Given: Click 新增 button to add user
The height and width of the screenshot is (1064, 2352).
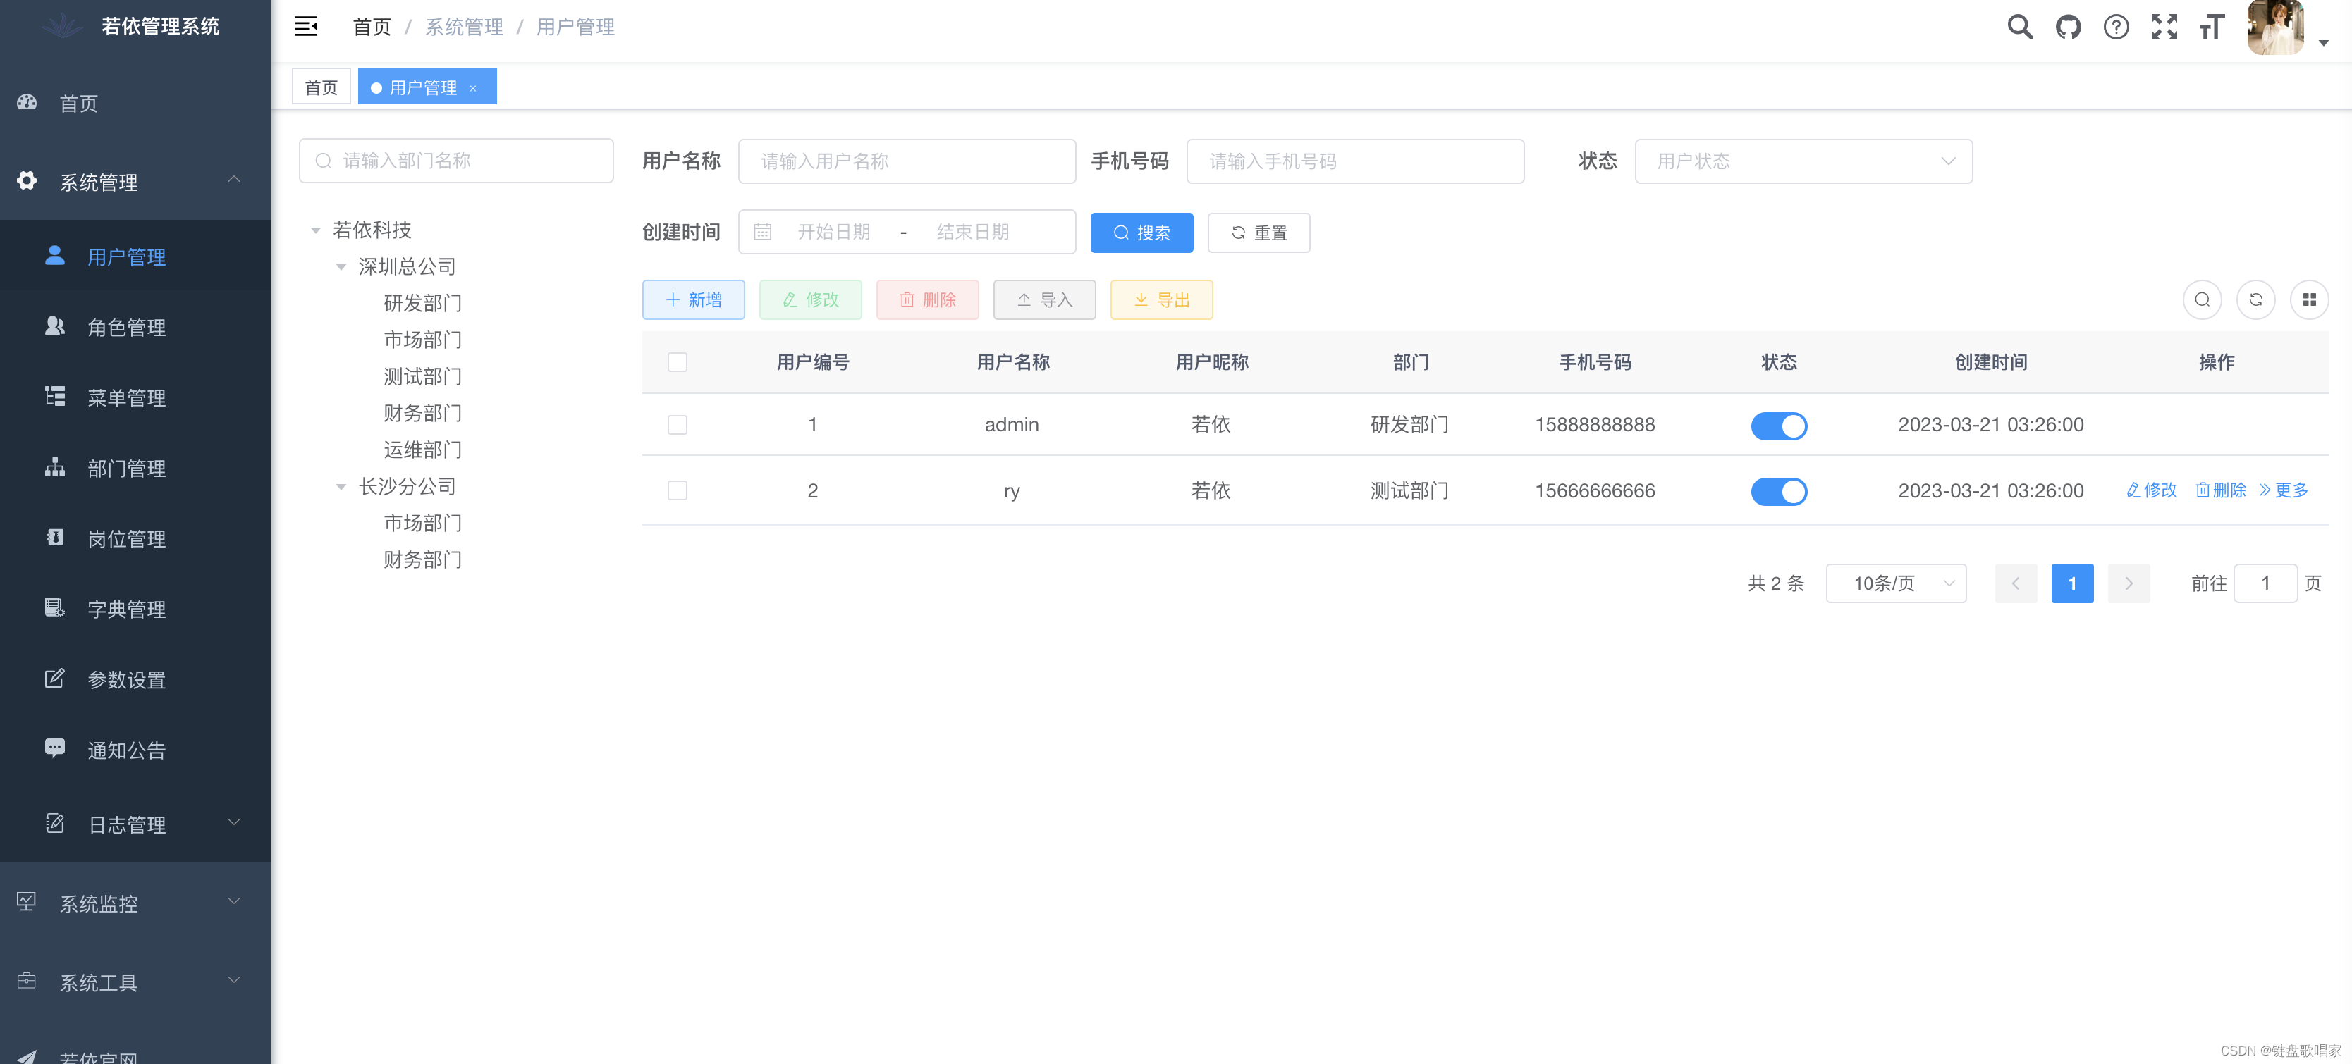Looking at the screenshot, I should pyautogui.click(x=693, y=299).
